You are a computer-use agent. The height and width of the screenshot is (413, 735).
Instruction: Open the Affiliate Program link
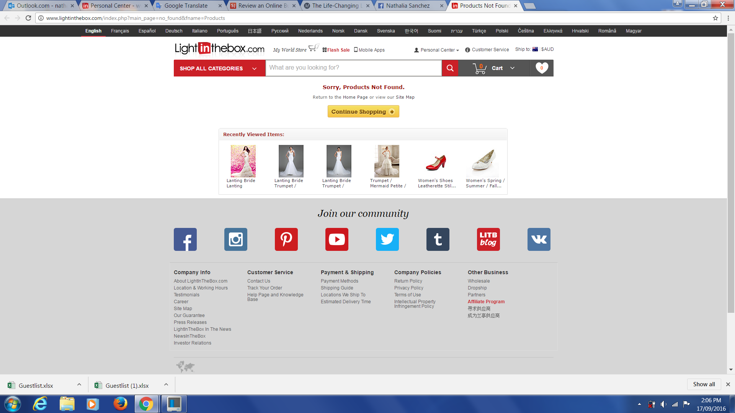[486, 302]
